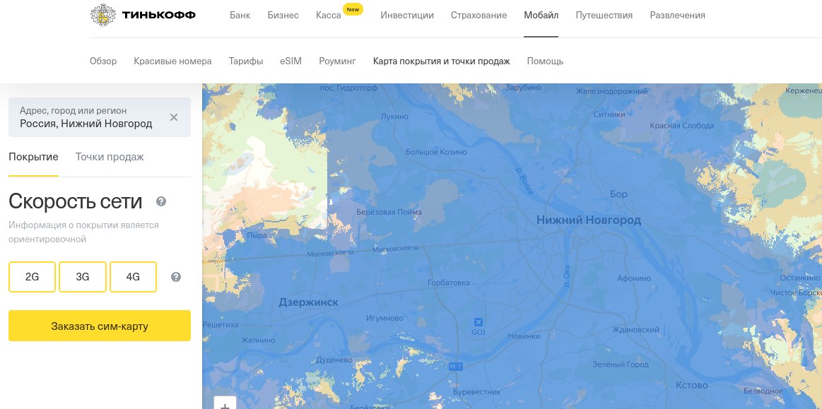Click Безводное label on map
This screenshot has width=822, height=409.
click(x=763, y=391)
